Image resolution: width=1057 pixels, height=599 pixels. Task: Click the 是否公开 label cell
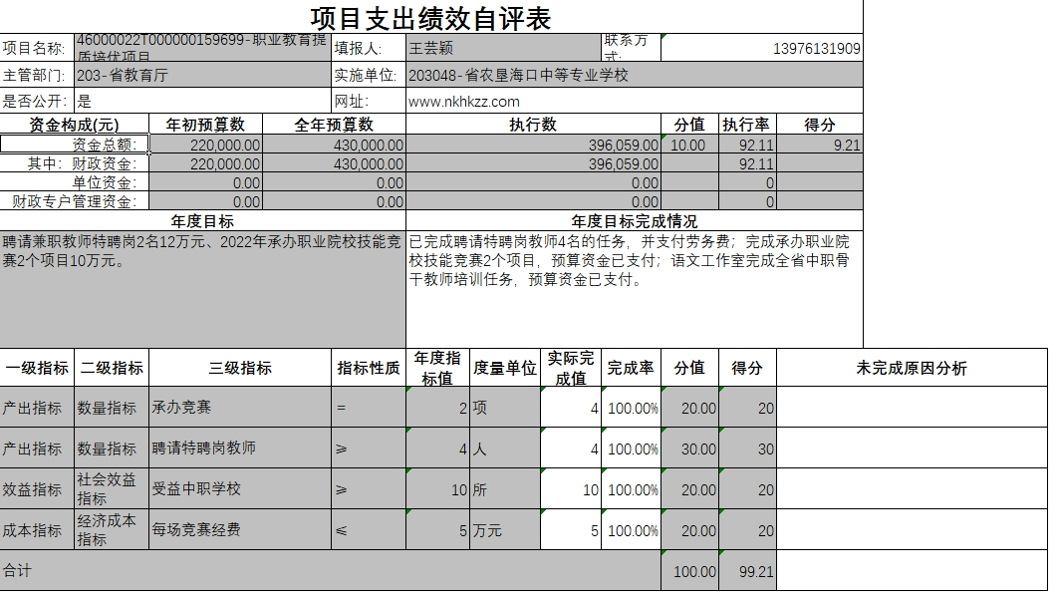point(37,102)
